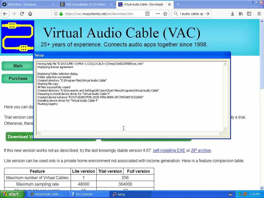Screen dimensions: 264x198
Task: Click the Purchase navigation button
Action: tap(18, 78)
